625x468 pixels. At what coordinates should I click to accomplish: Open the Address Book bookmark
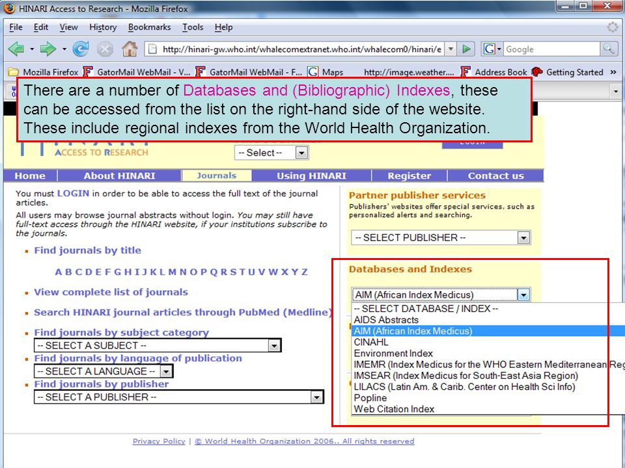(x=494, y=72)
